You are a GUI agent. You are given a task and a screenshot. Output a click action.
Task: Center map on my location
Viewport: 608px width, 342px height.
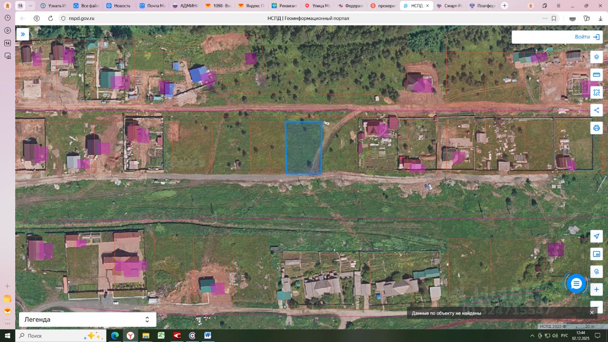coord(597,236)
